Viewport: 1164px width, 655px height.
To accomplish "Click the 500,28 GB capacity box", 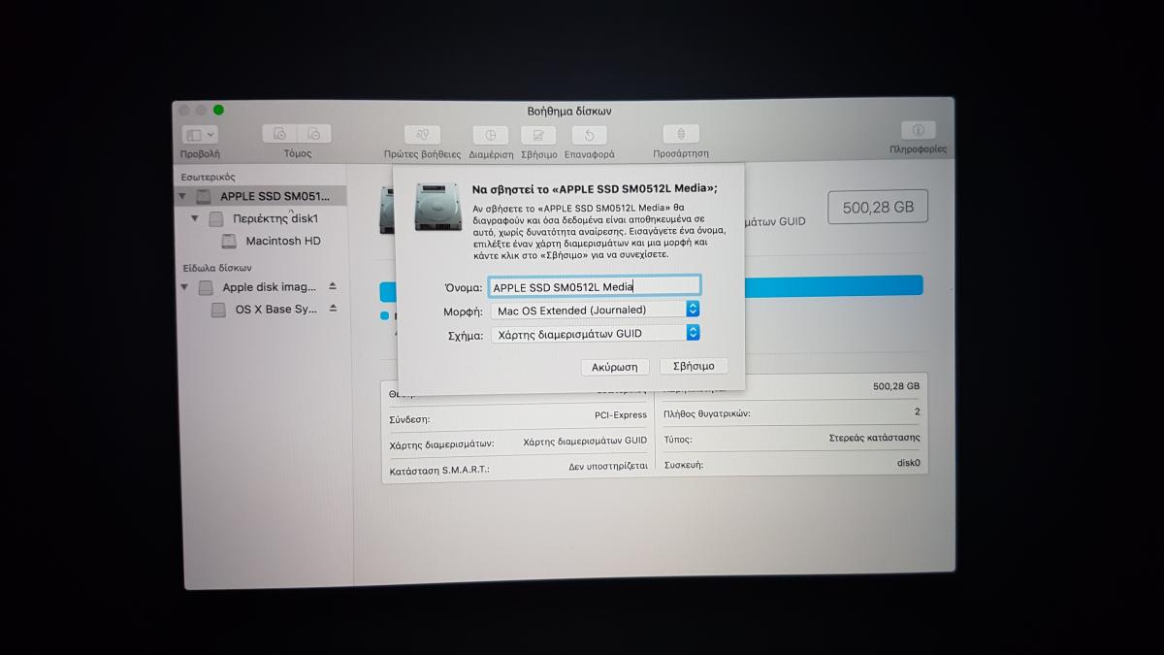I will click(878, 207).
